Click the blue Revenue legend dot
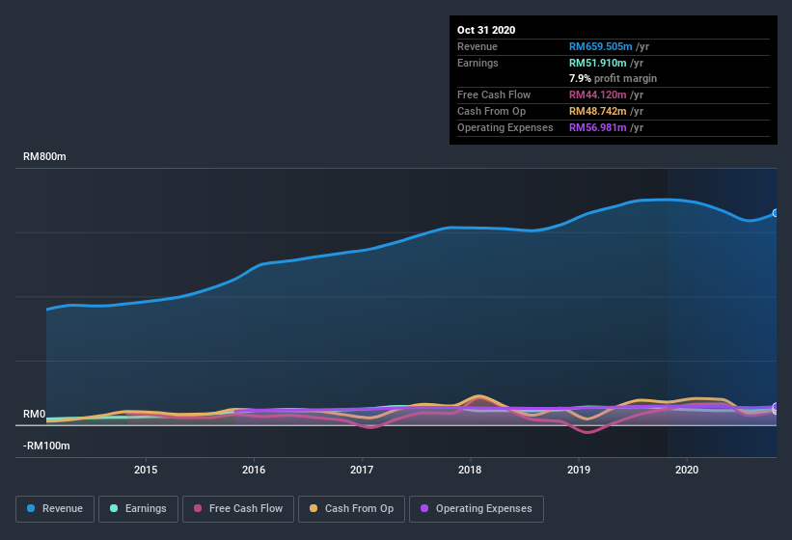The image size is (792, 540). coord(32,508)
